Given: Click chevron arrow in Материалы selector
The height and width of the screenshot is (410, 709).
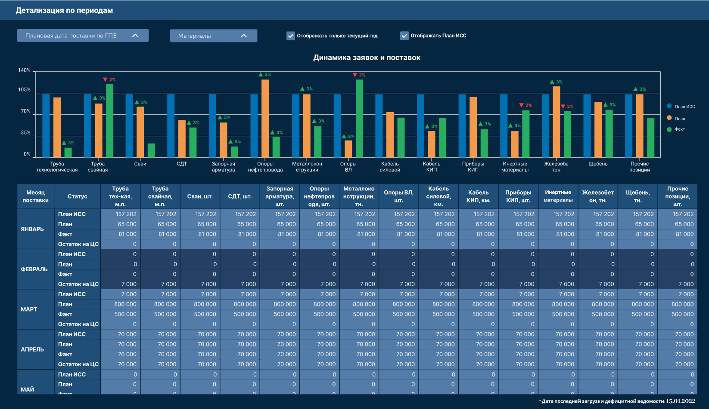Looking at the screenshot, I should [x=244, y=36].
